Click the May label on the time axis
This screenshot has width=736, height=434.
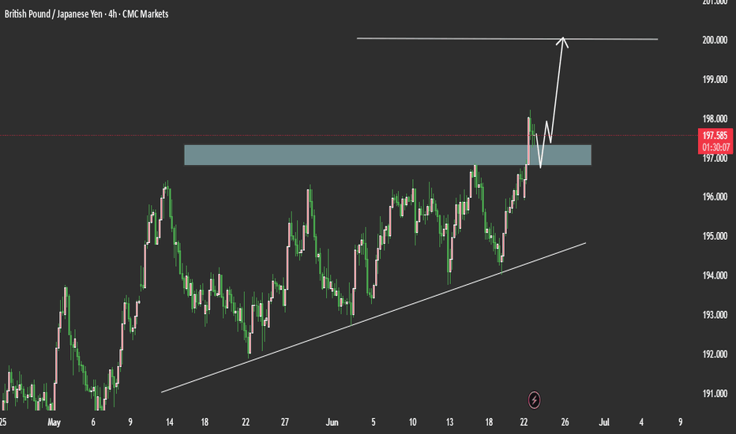[54, 422]
